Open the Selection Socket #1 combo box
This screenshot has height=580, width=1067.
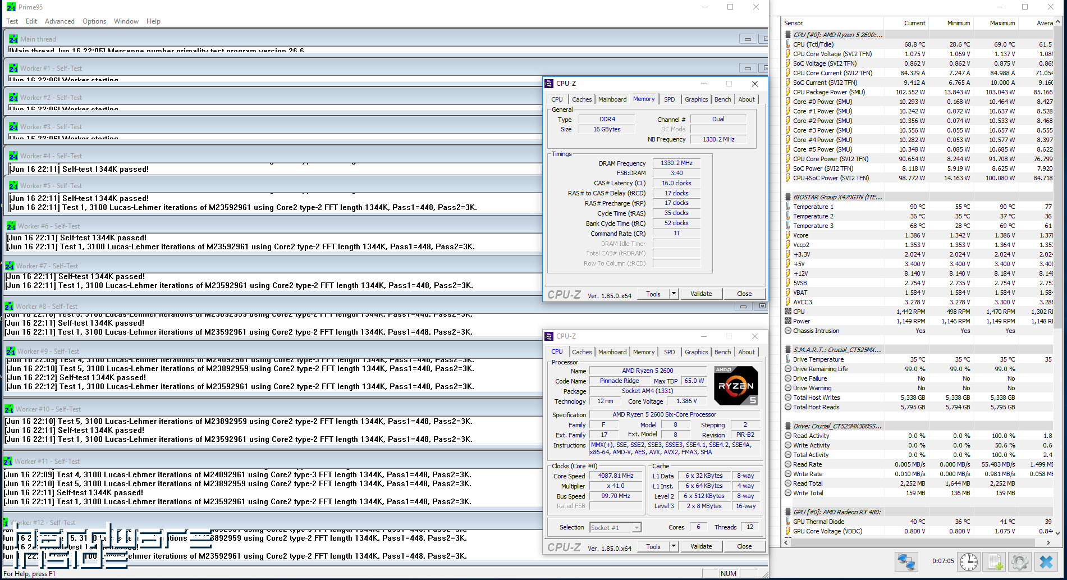(615, 527)
